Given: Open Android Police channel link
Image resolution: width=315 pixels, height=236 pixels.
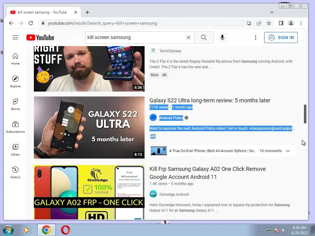Looking at the screenshot, I should coord(171,118).
